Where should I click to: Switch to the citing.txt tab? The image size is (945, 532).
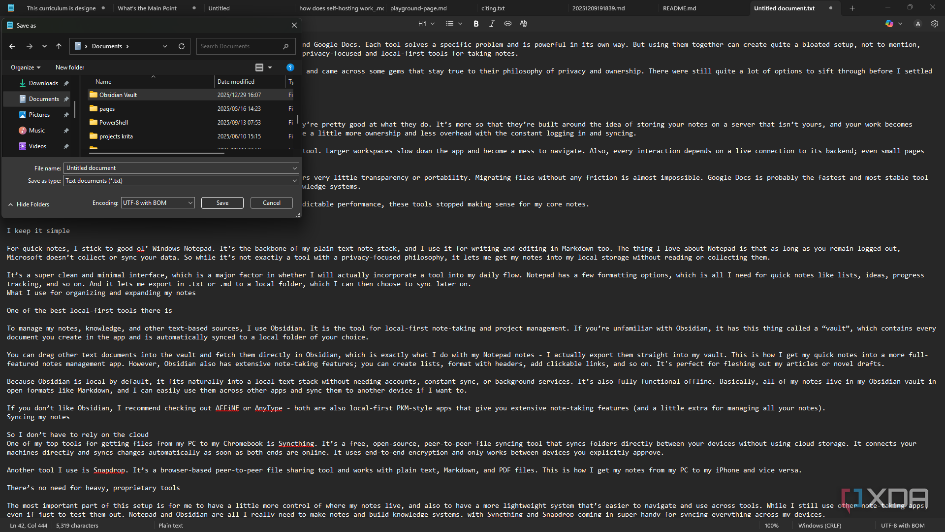point(493,8)
